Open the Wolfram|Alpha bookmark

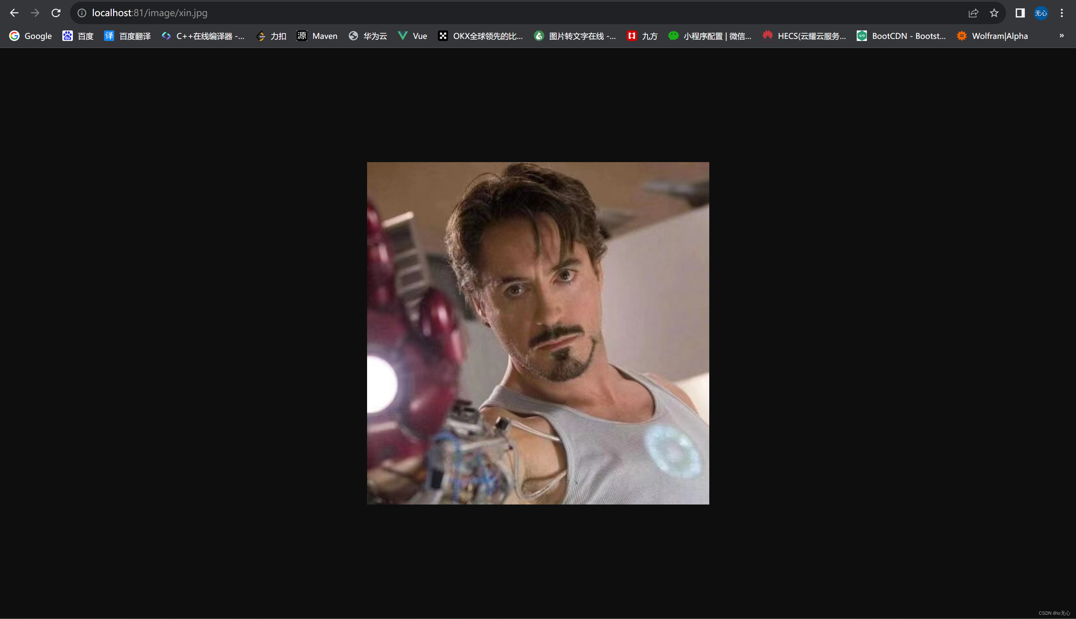tap(992, 36)
